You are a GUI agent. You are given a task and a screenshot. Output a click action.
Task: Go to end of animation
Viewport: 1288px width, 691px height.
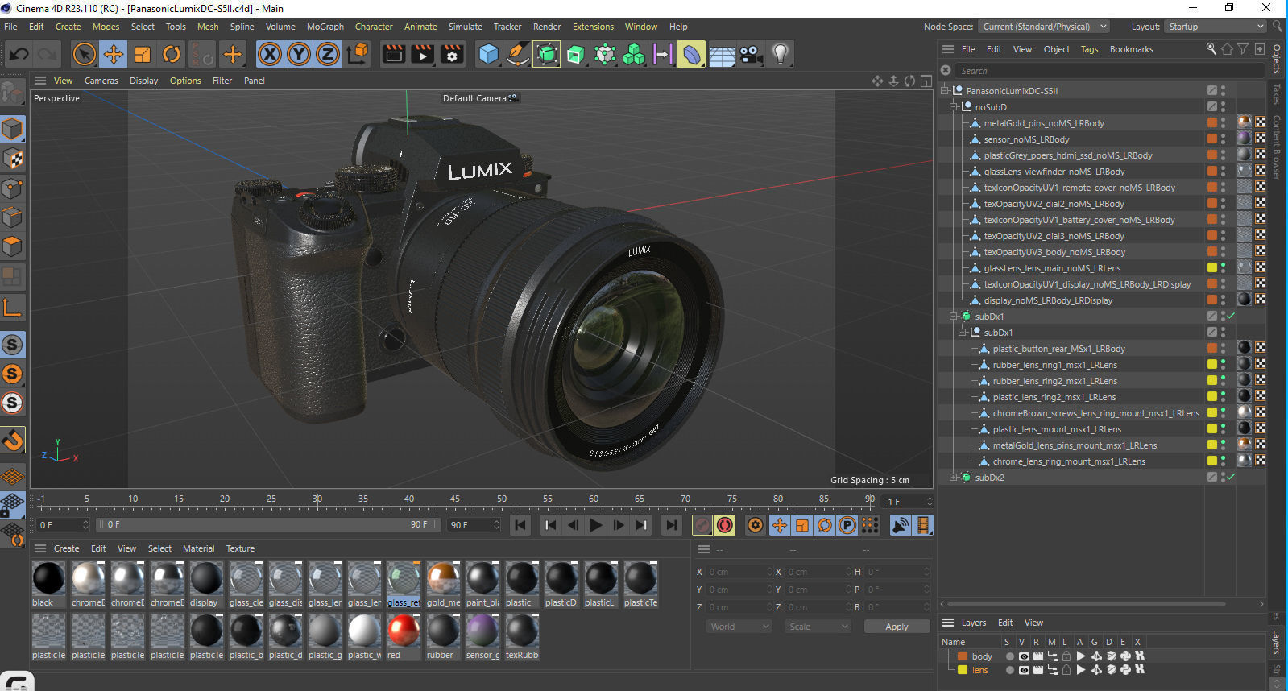pyautogui.click(x=670, y=525)
